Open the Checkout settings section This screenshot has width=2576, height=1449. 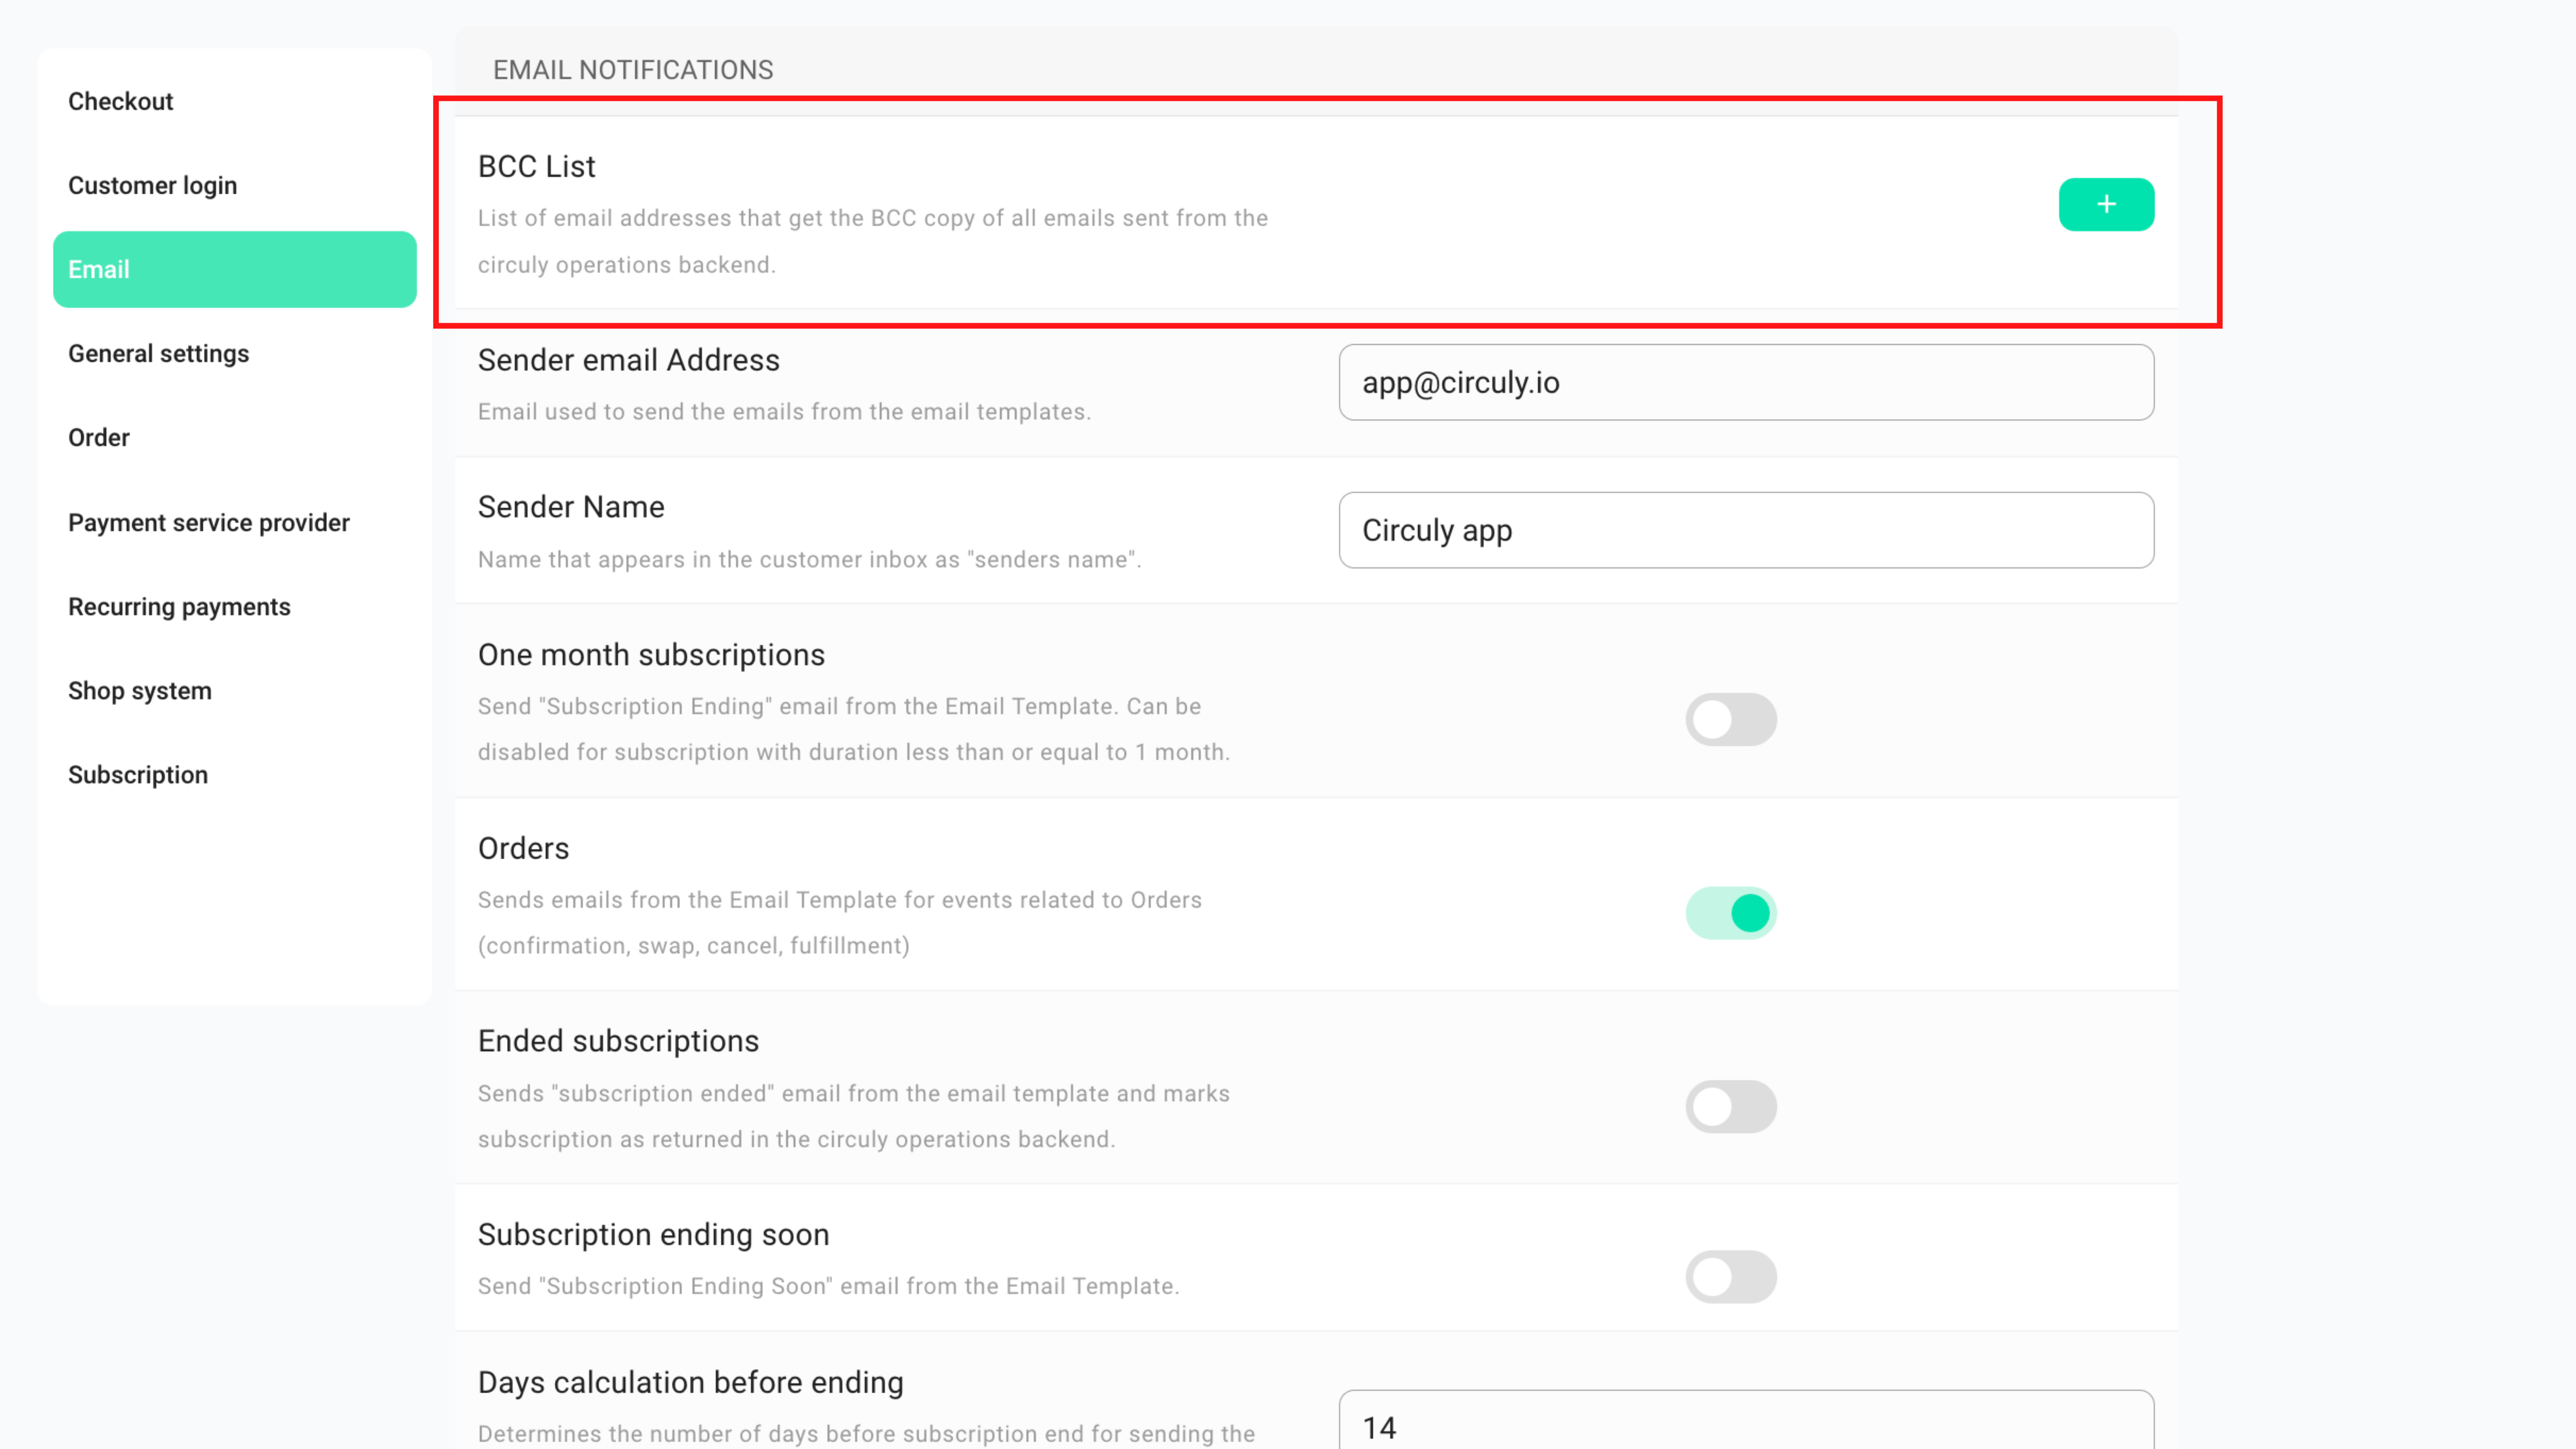pos(120,101)
